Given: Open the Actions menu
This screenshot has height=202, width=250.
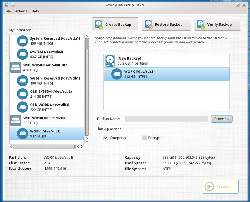Looking at the screenshot, I should [x=21, y=11].
